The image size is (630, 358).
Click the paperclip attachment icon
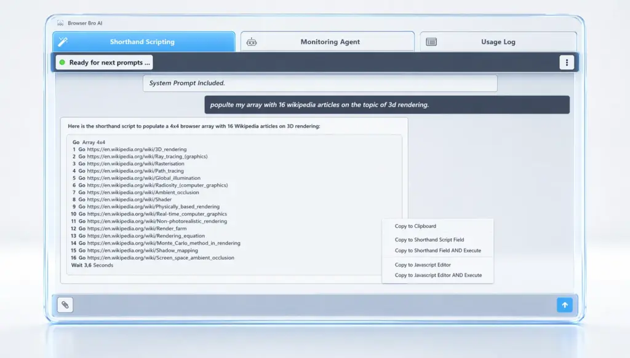coord(65,305)
